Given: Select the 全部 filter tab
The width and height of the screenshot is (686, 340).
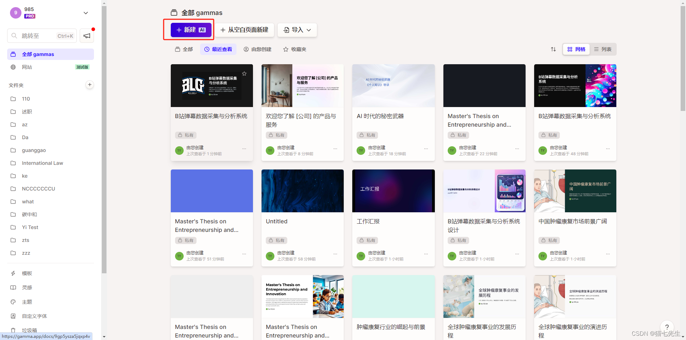Looking at the screenshot, I should [184, 49].
